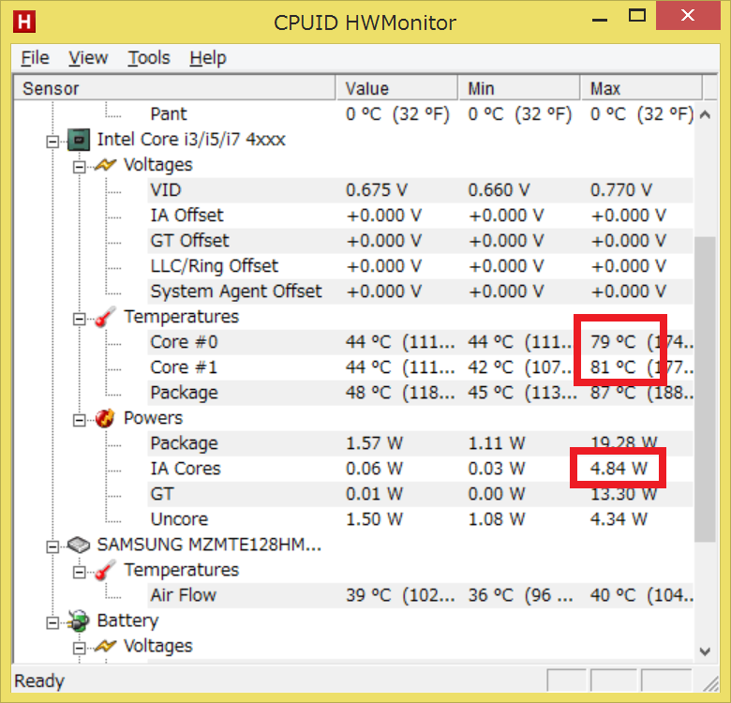The width and height of the screenshot is (731, 703).
Task: Click the Intel Core CPU chip icon
Action: click(79, 140)
